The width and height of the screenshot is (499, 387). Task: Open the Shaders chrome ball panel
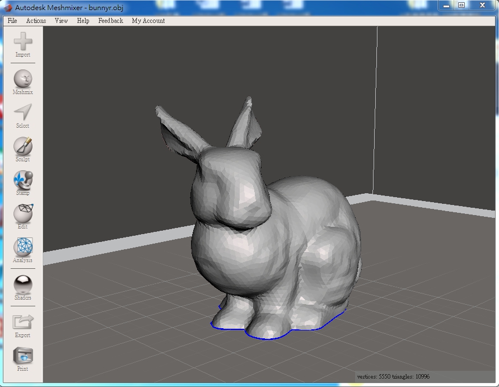pos(23,285)
